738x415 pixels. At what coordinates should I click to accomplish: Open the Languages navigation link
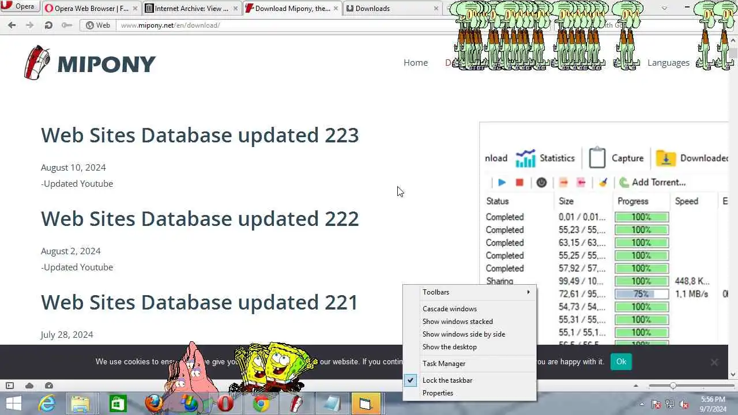tap(668, 62)
